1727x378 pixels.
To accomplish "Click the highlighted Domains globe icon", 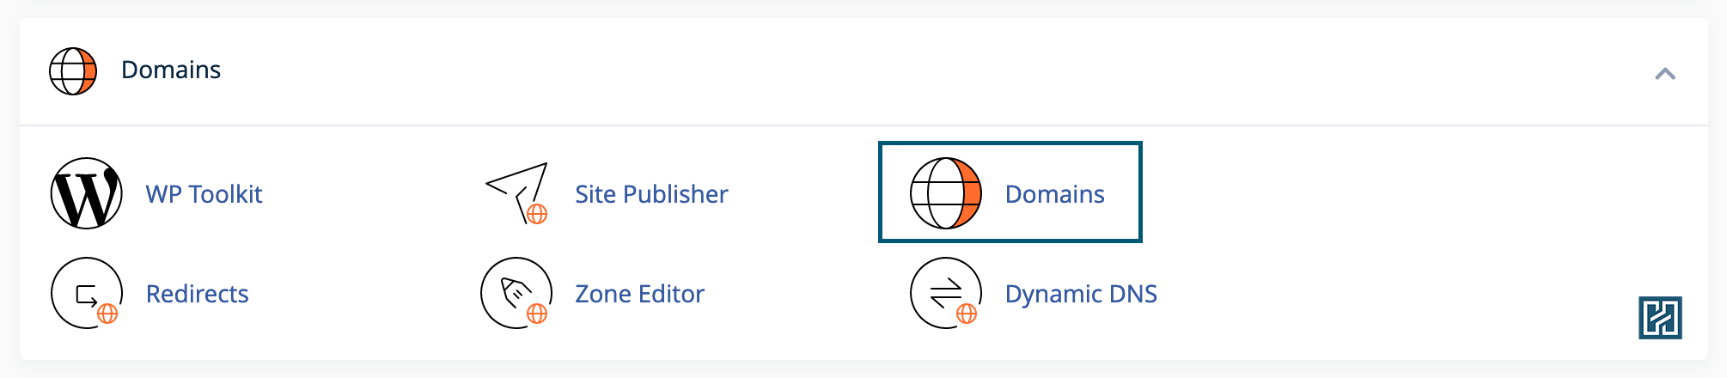I will coord(945,193).
